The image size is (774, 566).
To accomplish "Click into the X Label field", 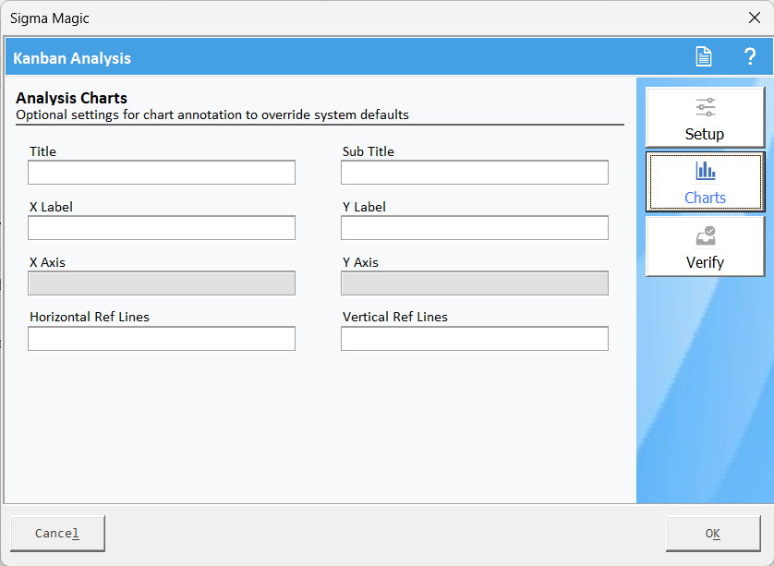I will tap(162, 228).
